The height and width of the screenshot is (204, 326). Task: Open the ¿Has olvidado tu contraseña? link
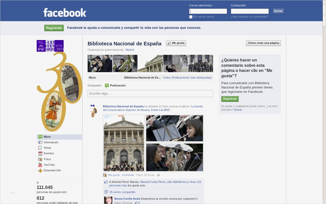[x=249, y=17]
